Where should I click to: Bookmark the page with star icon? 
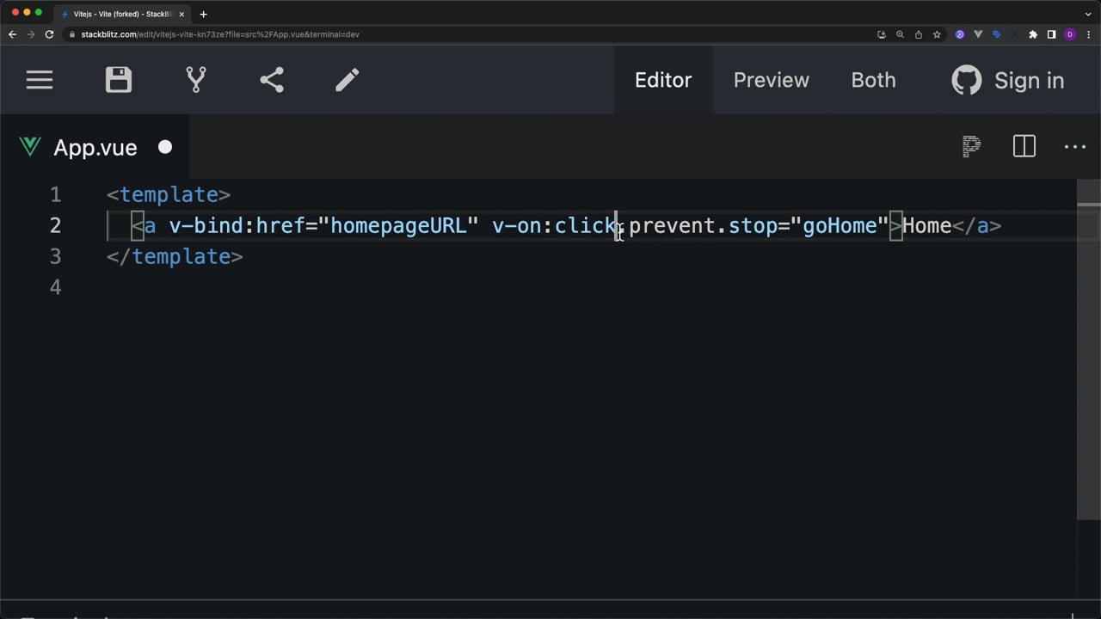937,34
